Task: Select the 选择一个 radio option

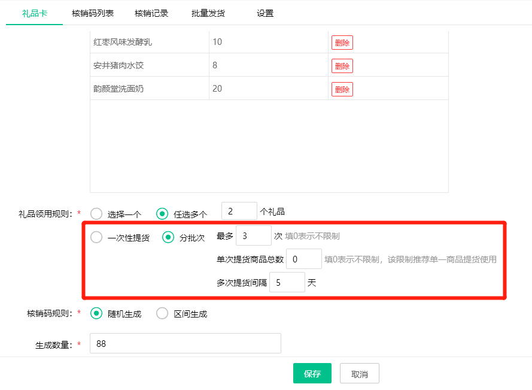Action: (96, 214)
